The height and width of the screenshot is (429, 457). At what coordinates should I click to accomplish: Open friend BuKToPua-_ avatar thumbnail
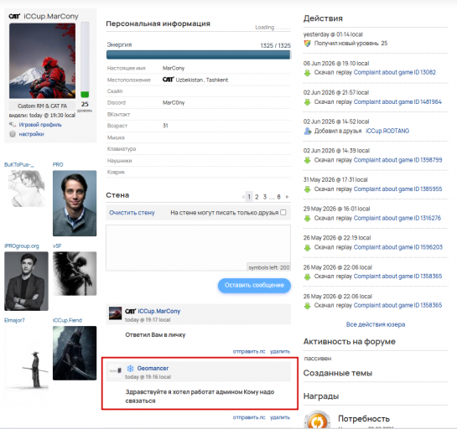click(26, 189)
